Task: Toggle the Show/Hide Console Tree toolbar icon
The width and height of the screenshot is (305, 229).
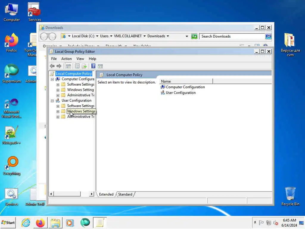Action: click(x=69, y=66)
